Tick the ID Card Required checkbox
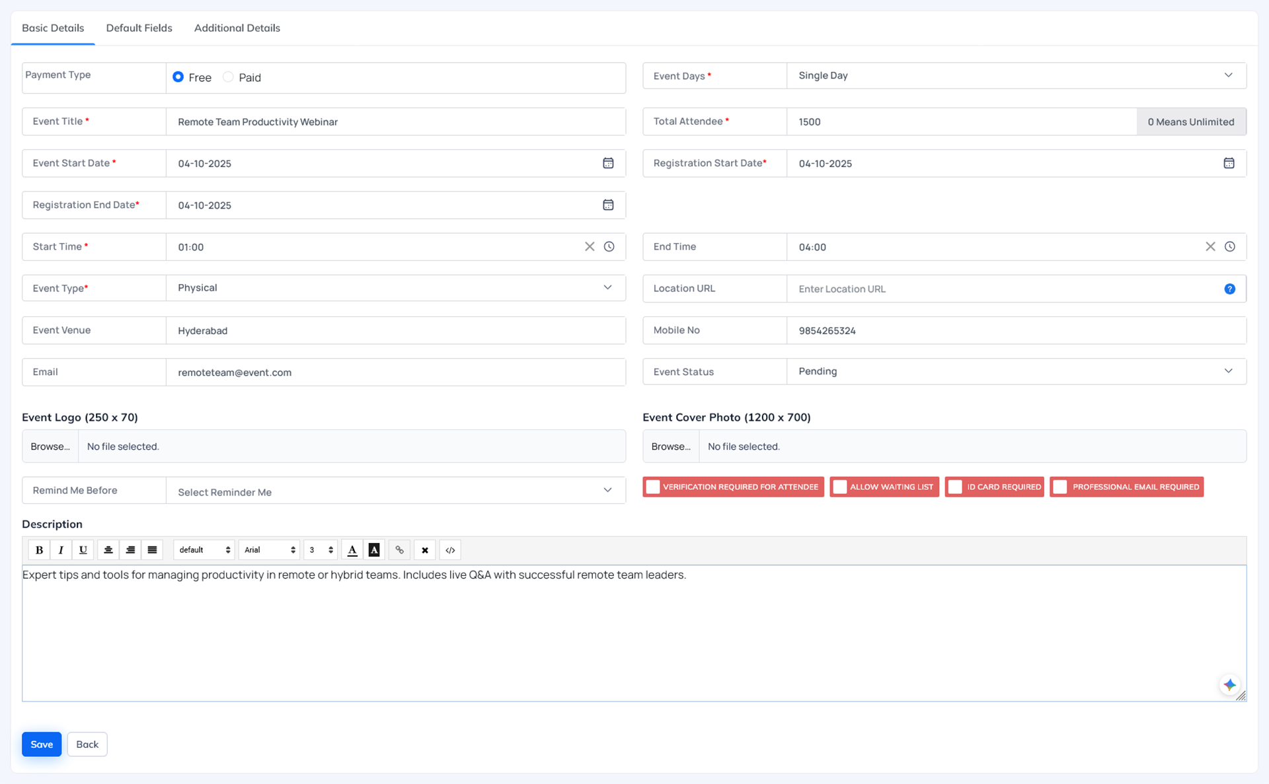This screenshot has width=1269, height=784. pos(955,487)
